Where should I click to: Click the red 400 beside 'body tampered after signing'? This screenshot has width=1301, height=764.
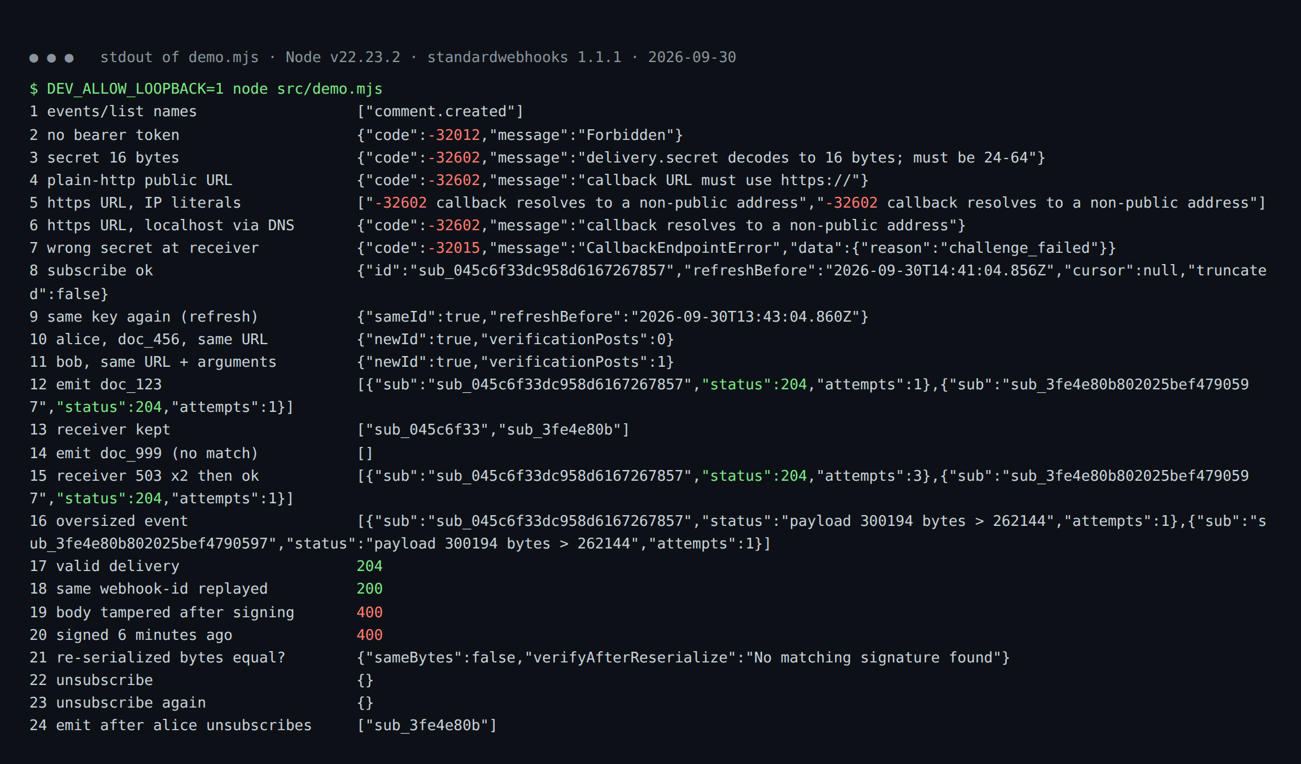click(x=370, y=613)
